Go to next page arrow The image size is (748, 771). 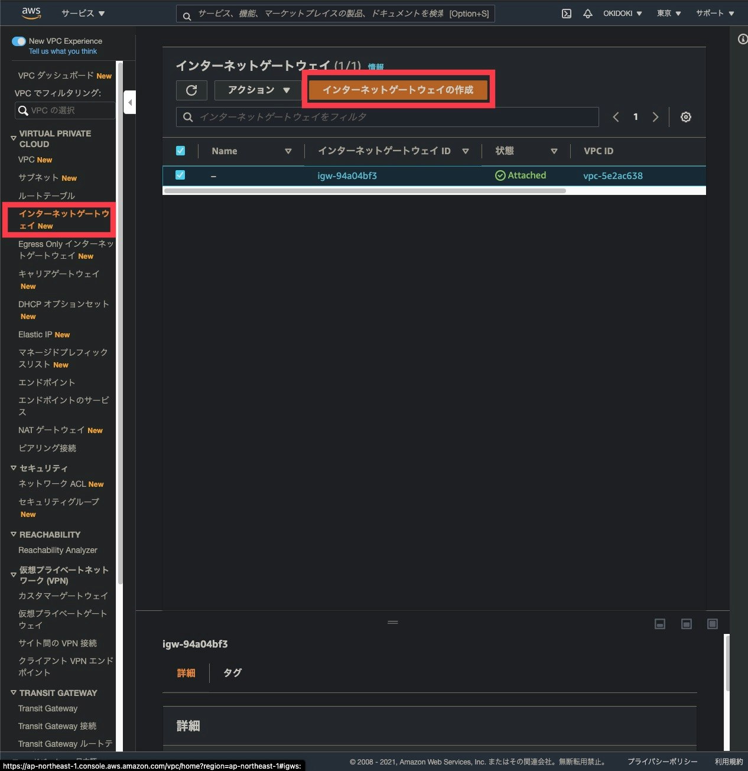tap(655, 117)
